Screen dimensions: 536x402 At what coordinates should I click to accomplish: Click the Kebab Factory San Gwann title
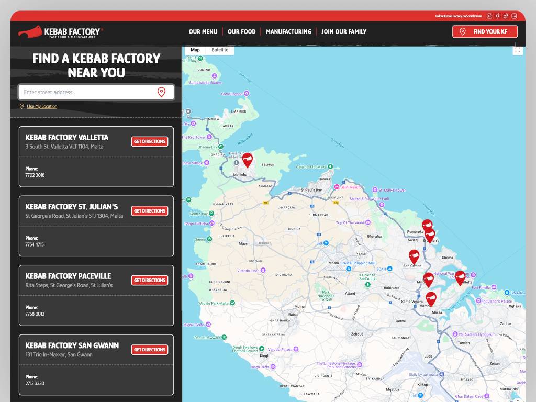[72, 345]
